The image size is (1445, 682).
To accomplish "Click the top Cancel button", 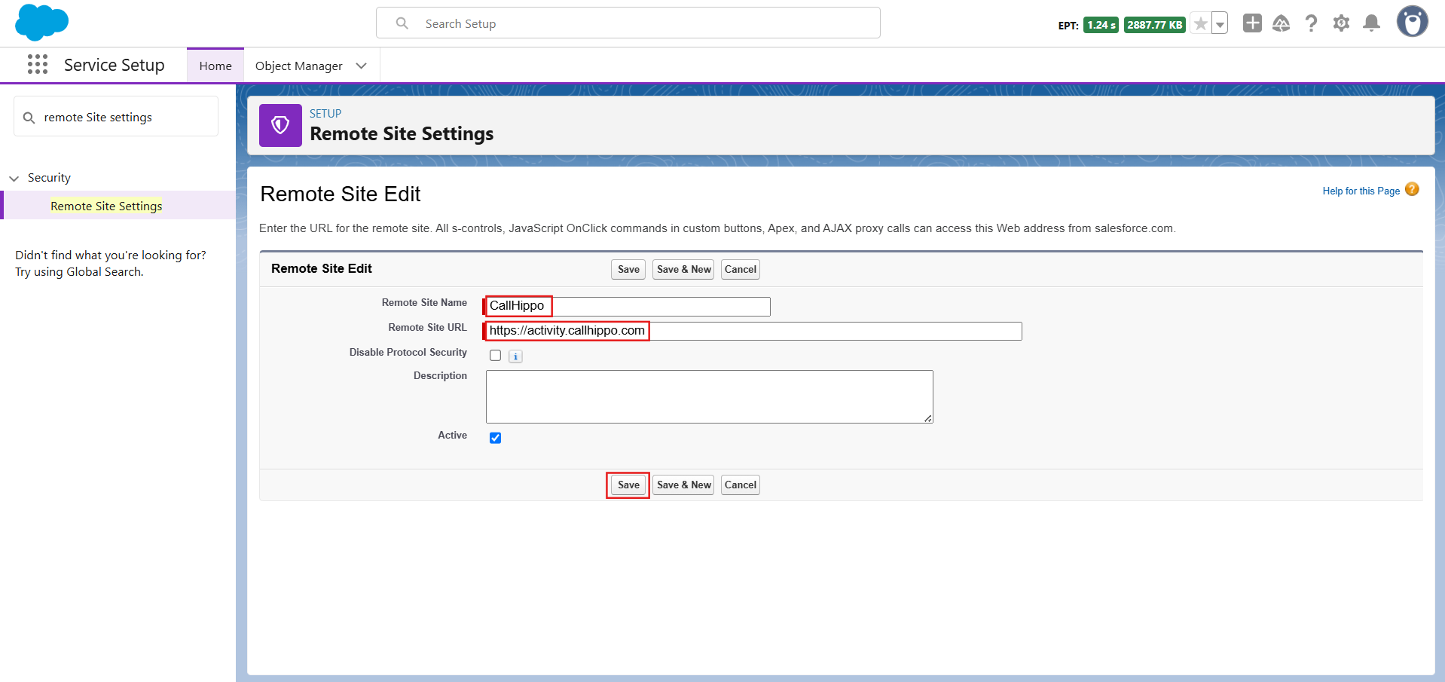I will (741, 269).
